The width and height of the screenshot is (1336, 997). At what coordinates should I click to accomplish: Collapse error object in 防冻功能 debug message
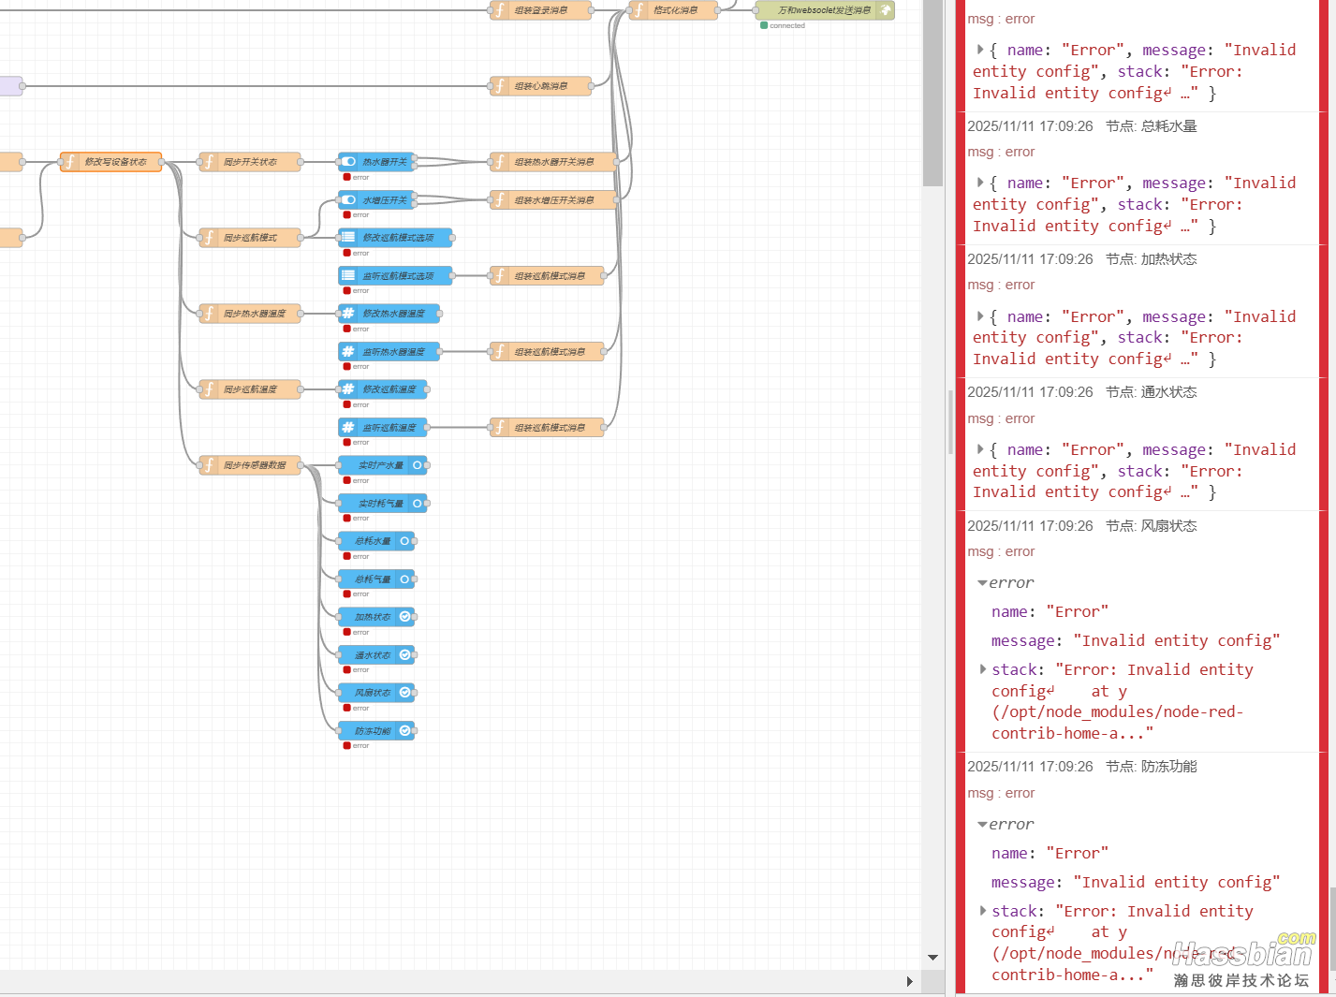pos(982,825)
